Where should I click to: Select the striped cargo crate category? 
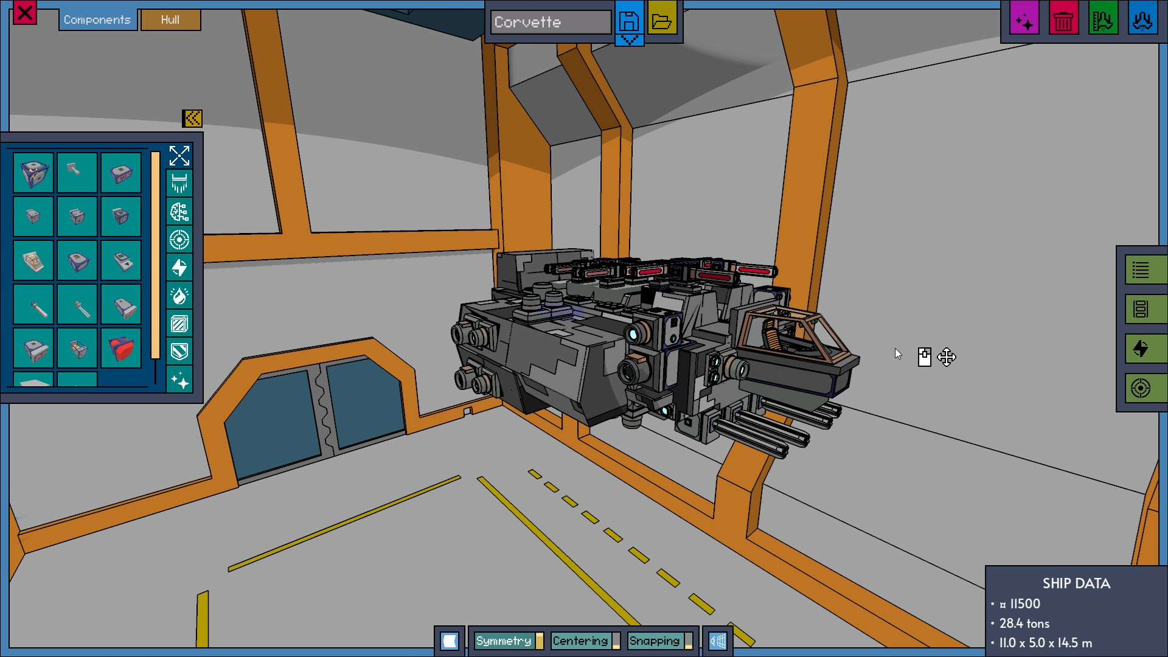[x=179, y=324]
